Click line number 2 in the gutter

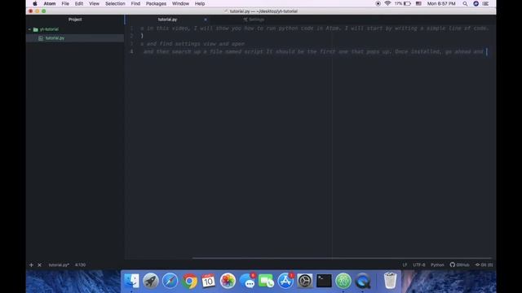(132, 36)
